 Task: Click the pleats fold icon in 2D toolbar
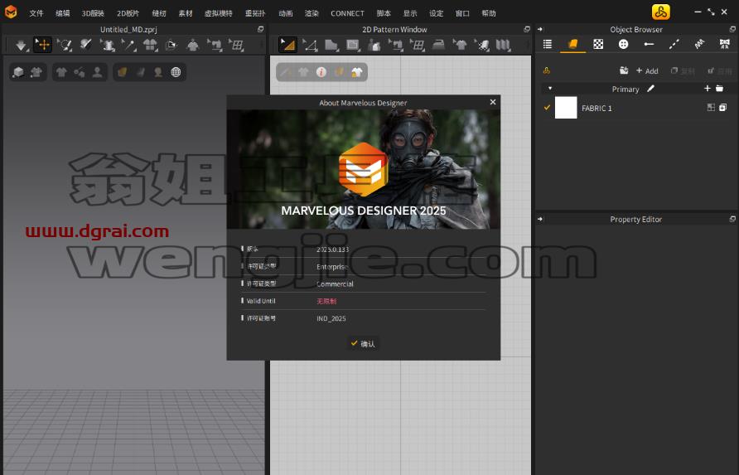[x=502, y=46]
